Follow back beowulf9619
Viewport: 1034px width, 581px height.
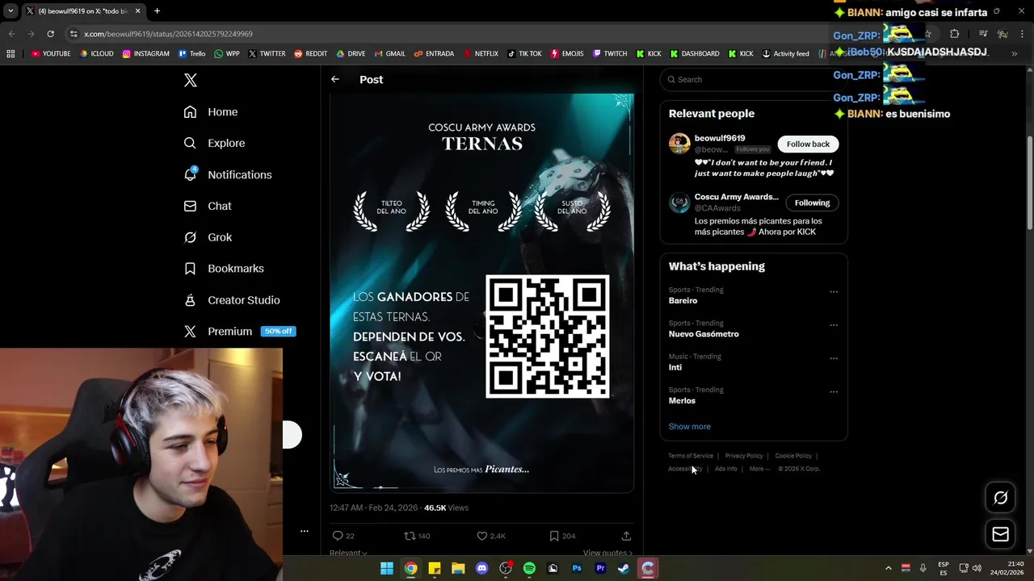(808, 144)
